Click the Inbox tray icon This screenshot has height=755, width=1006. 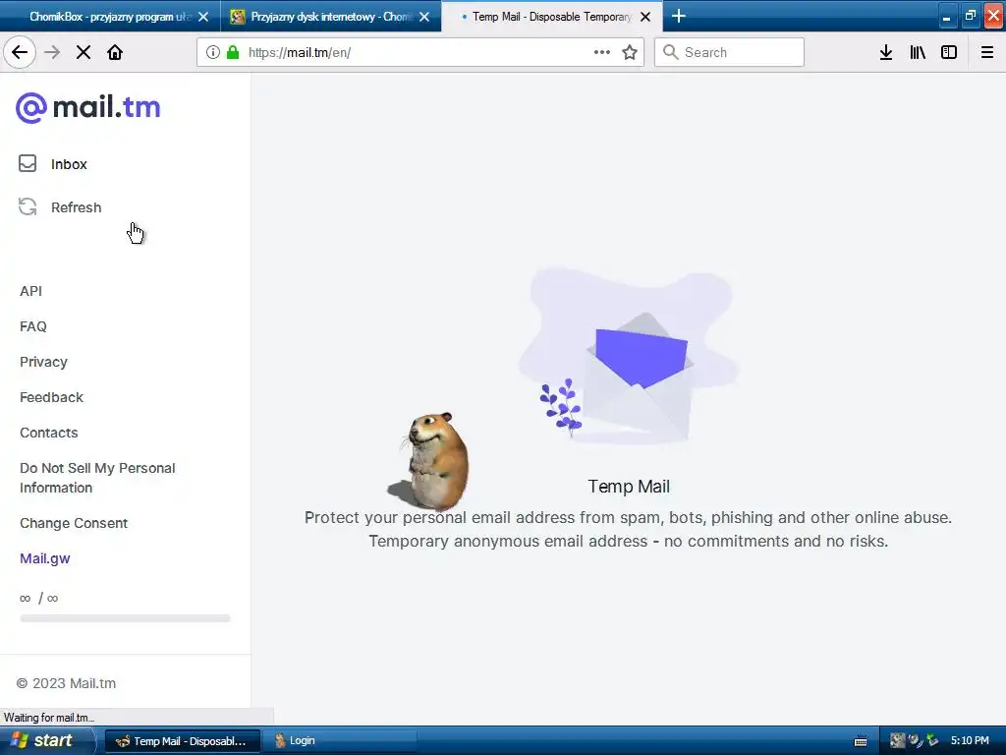tap(28, 164)
